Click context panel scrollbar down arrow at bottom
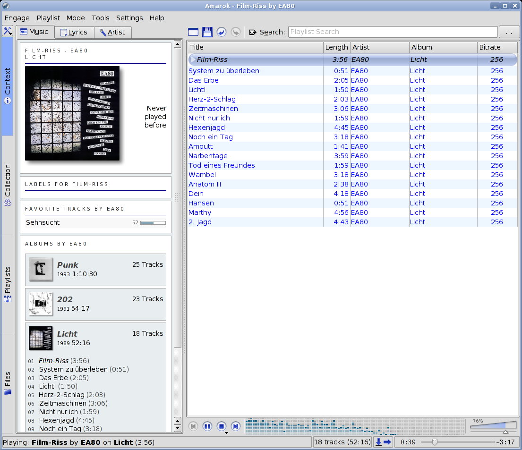The width and height of the screenshot is (522, 450). 178,428
